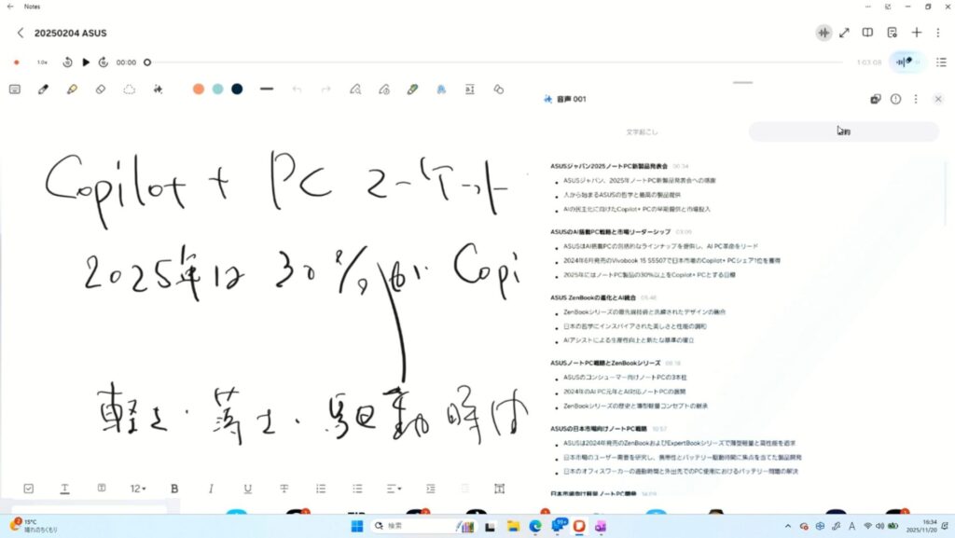Toggle the voice recording waveform panel

pyautogui.click(x=823, y=33)
